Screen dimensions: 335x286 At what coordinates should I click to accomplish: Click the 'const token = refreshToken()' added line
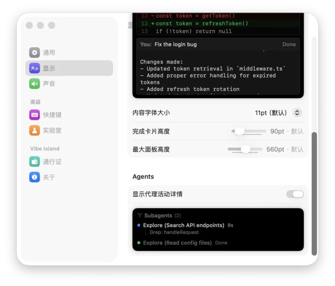click(202, 24)
